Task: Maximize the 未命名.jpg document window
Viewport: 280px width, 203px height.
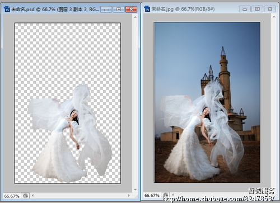Action: click(257, 9)
